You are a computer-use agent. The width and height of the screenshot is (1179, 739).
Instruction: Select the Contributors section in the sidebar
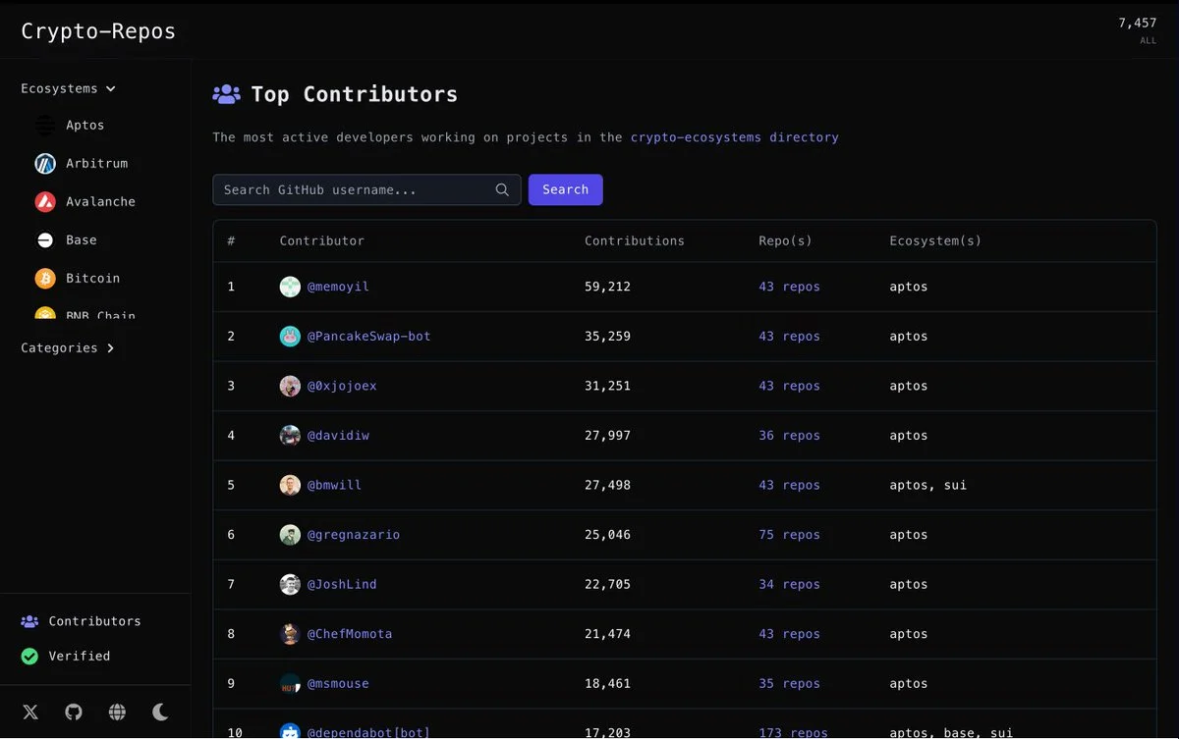(82, 620)
